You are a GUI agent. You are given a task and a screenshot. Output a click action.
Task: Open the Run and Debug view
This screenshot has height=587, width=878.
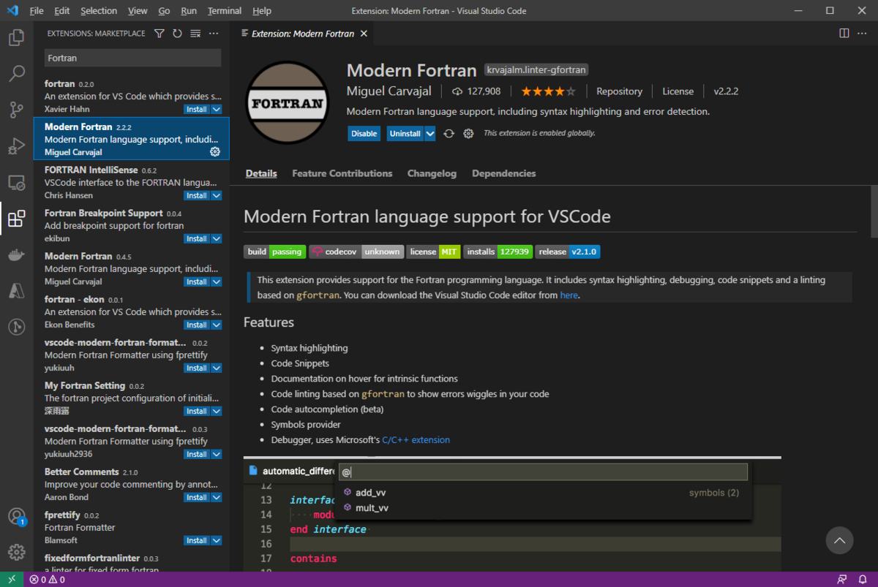[16, 145]
